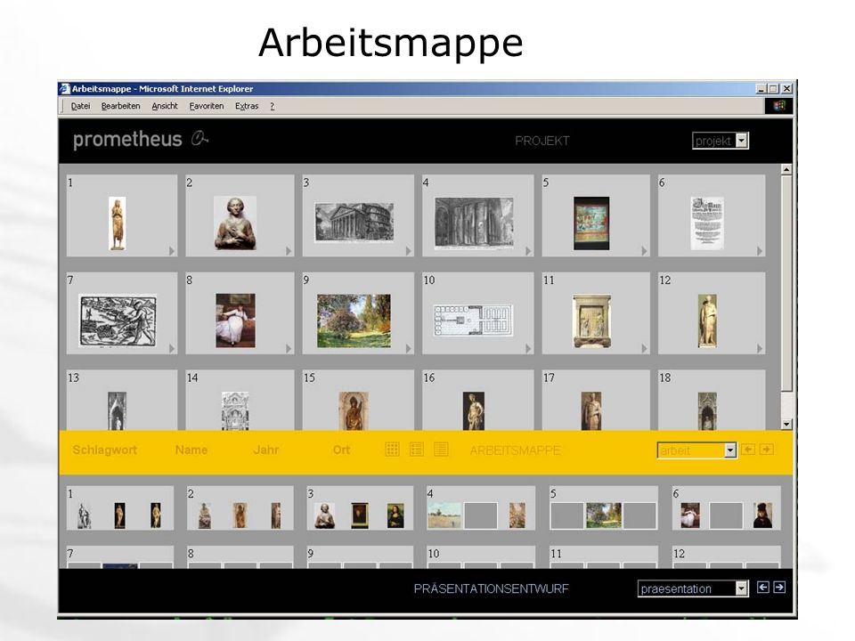The height and width of the screenshot is (641, 855).
Task: Open the Ansicht menu
Action: pos(165,106)
